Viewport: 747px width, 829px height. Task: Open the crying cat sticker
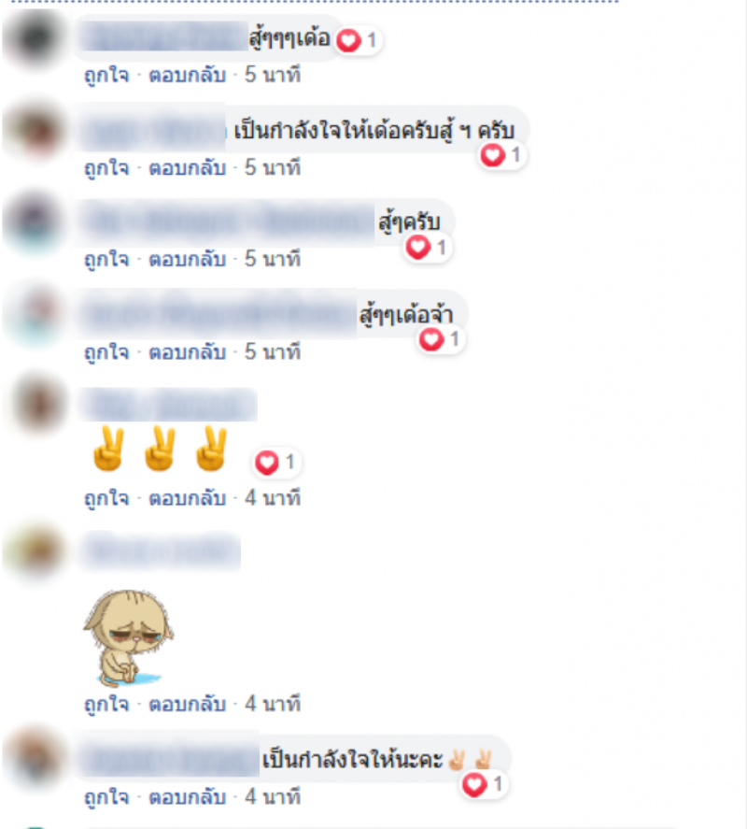click(129, 637)
